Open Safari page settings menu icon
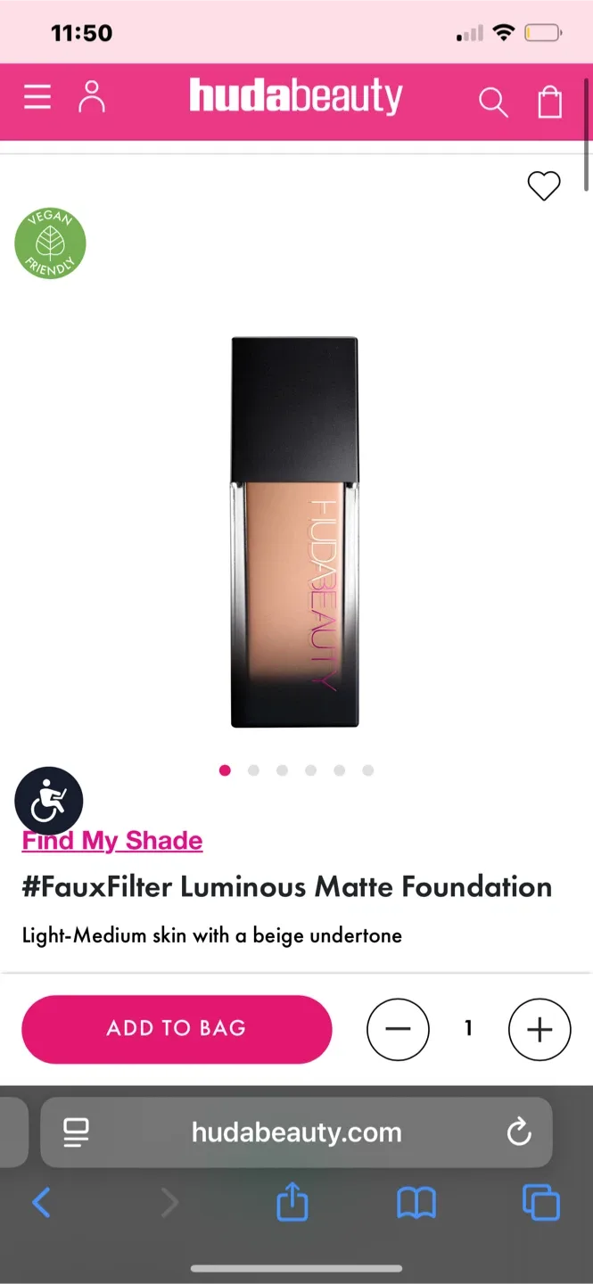Viewport: 593px width, 1284px height. 76,1132
